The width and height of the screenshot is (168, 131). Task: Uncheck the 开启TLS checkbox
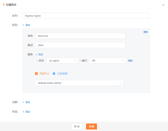(36, 74)
